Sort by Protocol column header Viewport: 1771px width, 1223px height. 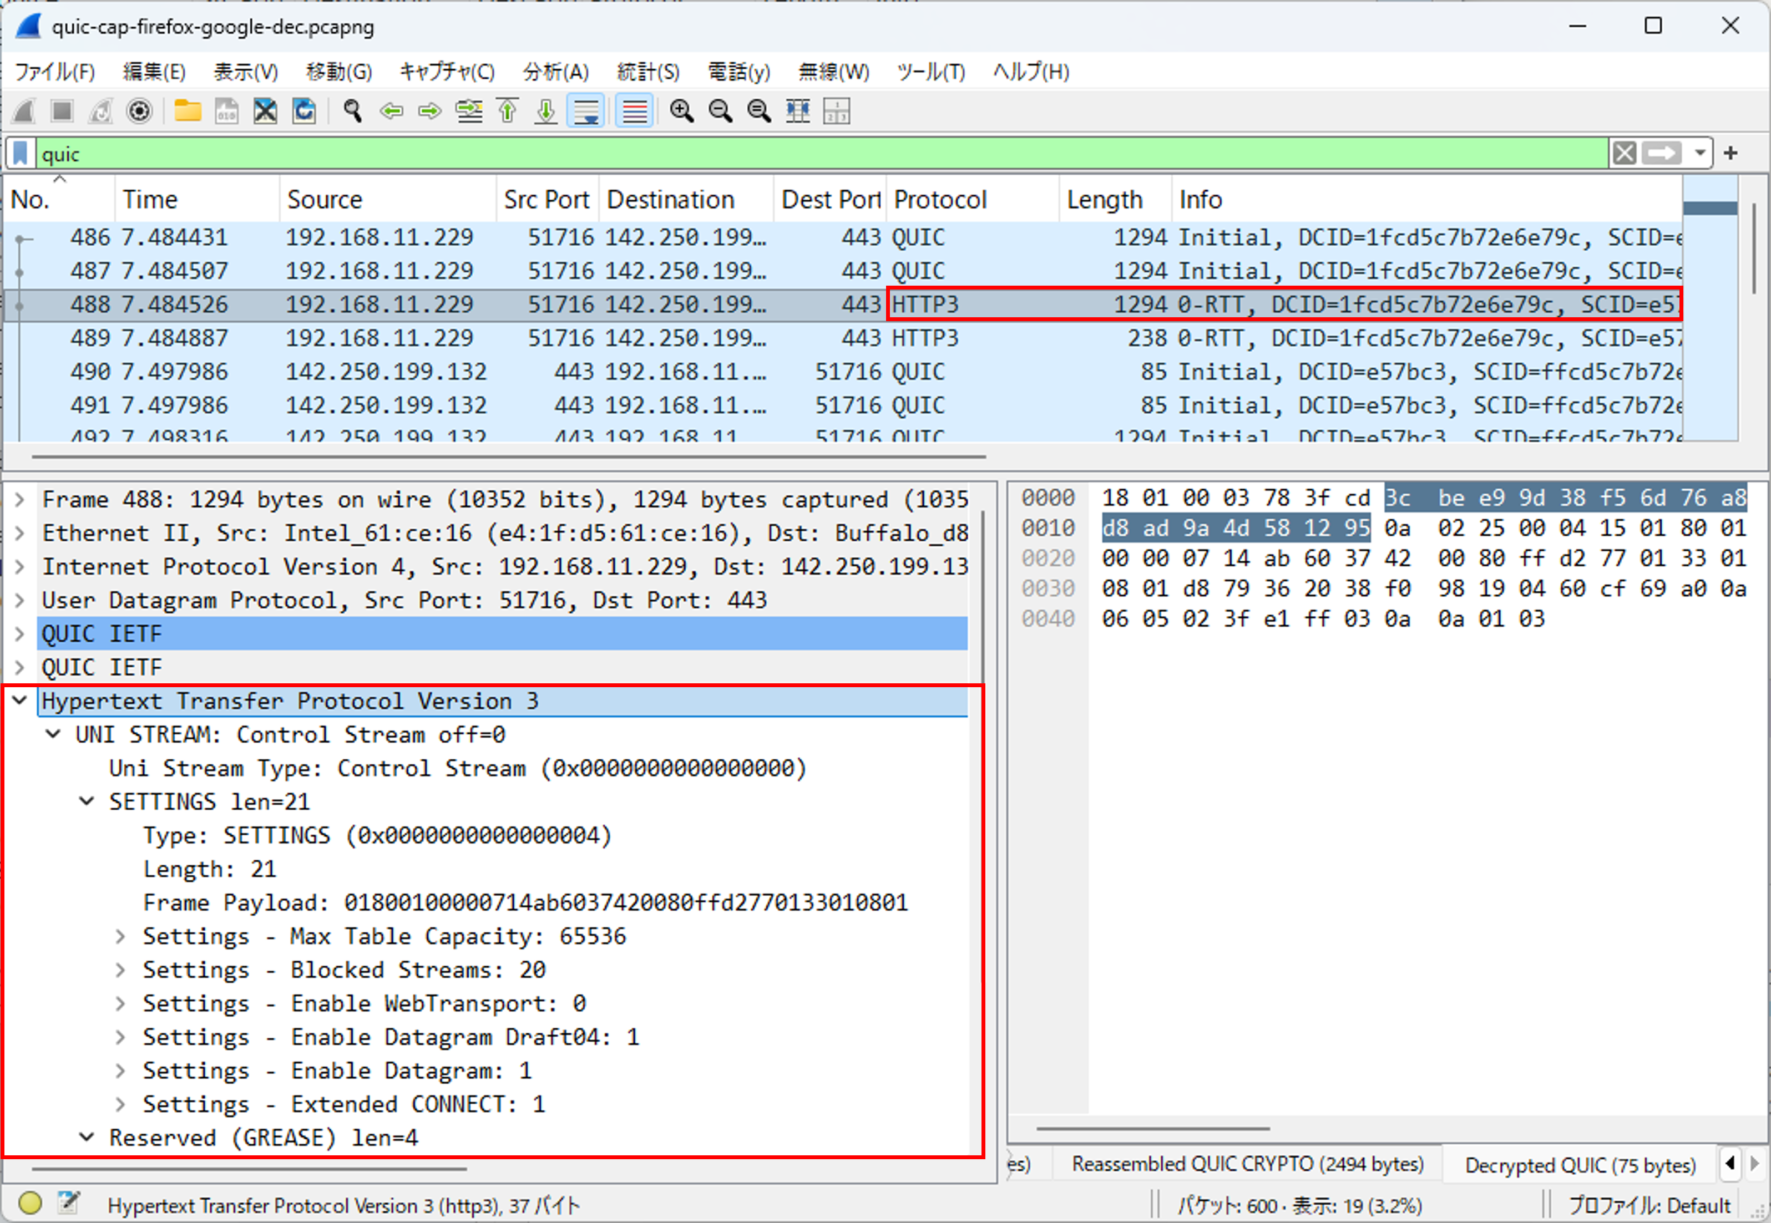coord(973,199)
